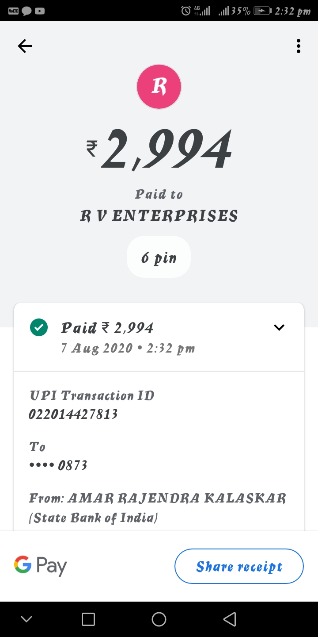The image size is (318, 637).
Task: Tap the Google Pay logo
Action: pos(41,566)
